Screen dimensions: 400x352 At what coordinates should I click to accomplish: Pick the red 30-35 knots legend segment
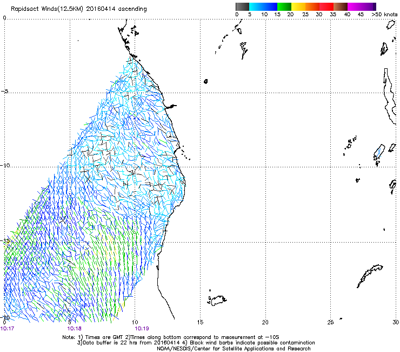coord(326,6)
